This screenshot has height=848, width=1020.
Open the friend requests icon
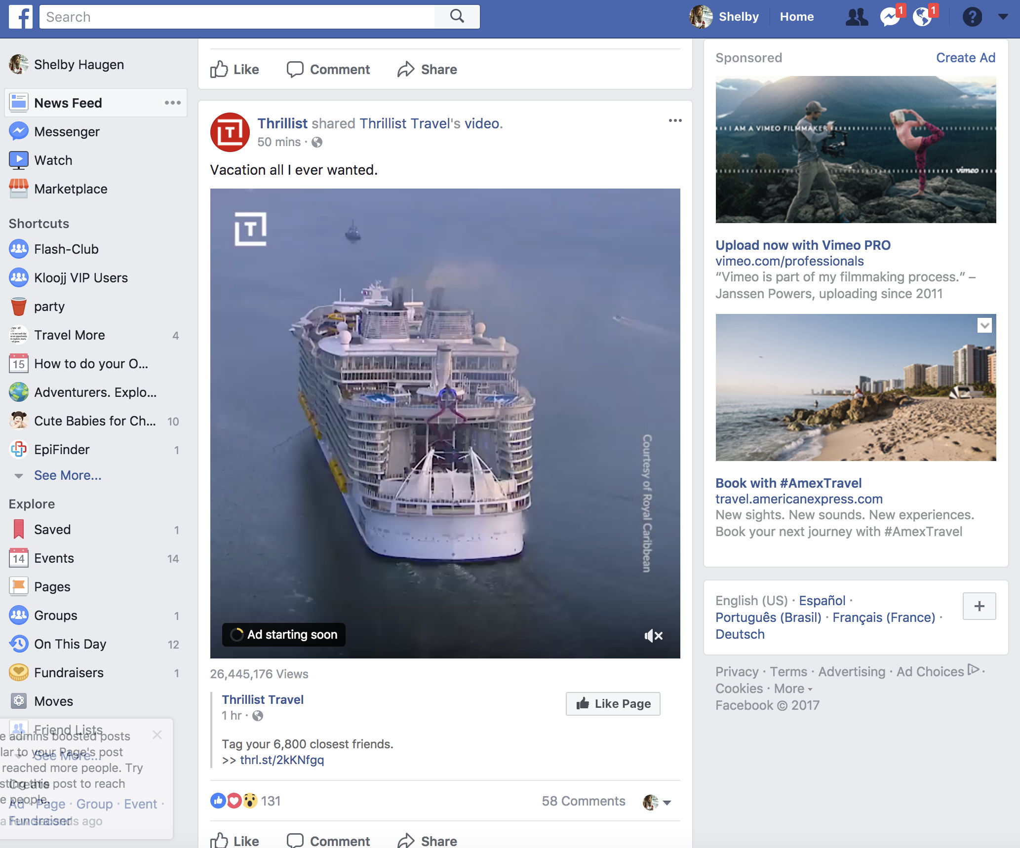click(x=857, y=17)
